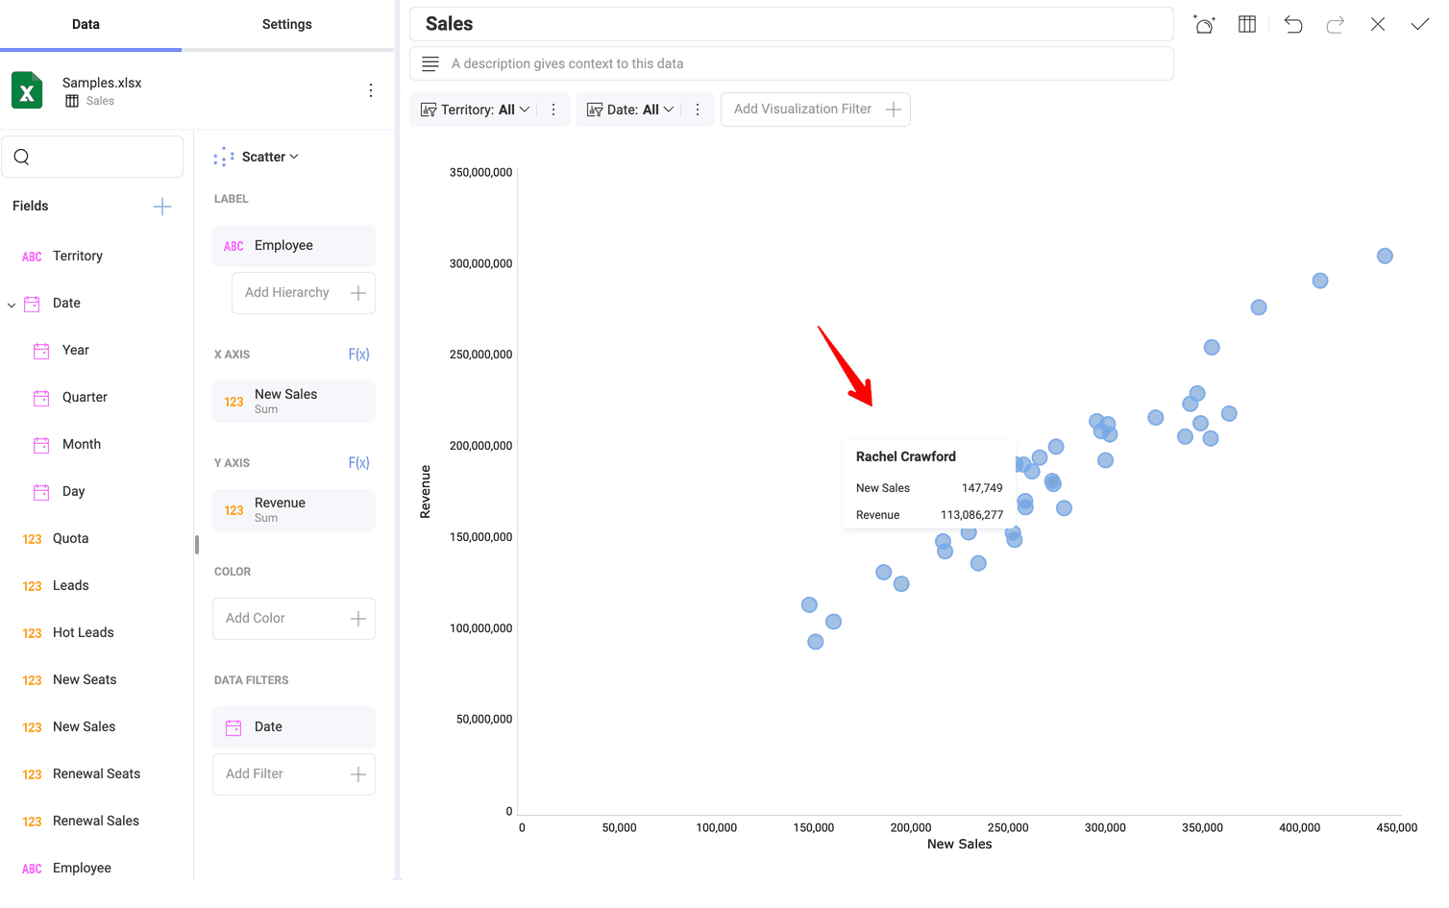The height and width of the screenshot is (908, 1449).
Task: Add a new field with the plus icon
Action: (x=162, y=206)
